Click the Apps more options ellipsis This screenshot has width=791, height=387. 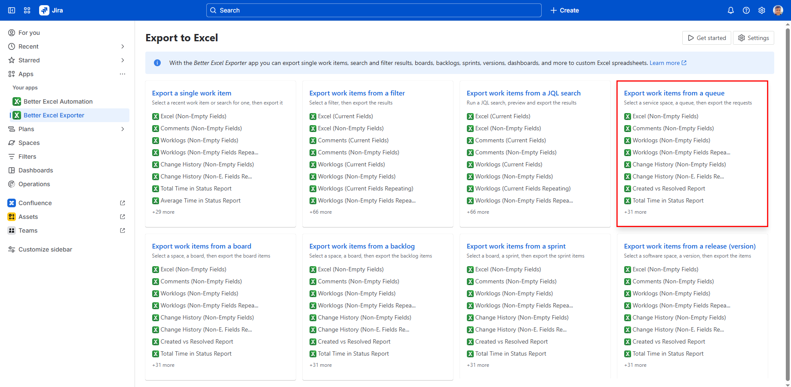tap(123, 74)
